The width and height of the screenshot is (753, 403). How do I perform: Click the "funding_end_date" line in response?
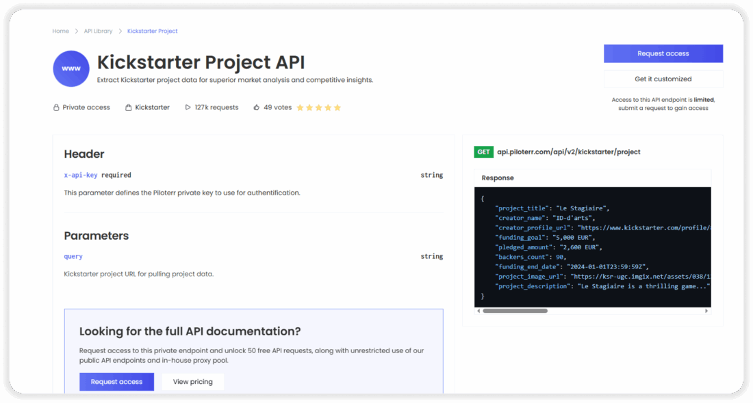[572, 267]
